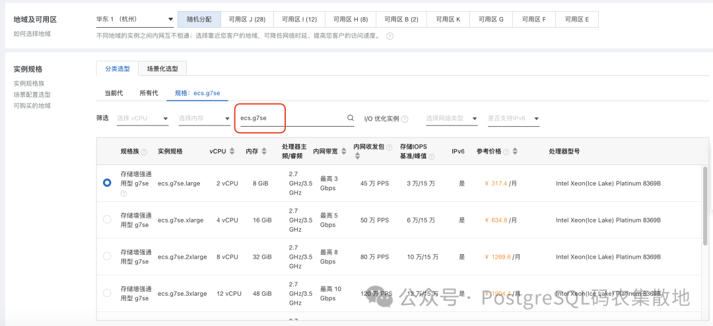Click the help icon after region description
Image resolution: width=713 pixels, height=326 pixels.
click(390, 36)
